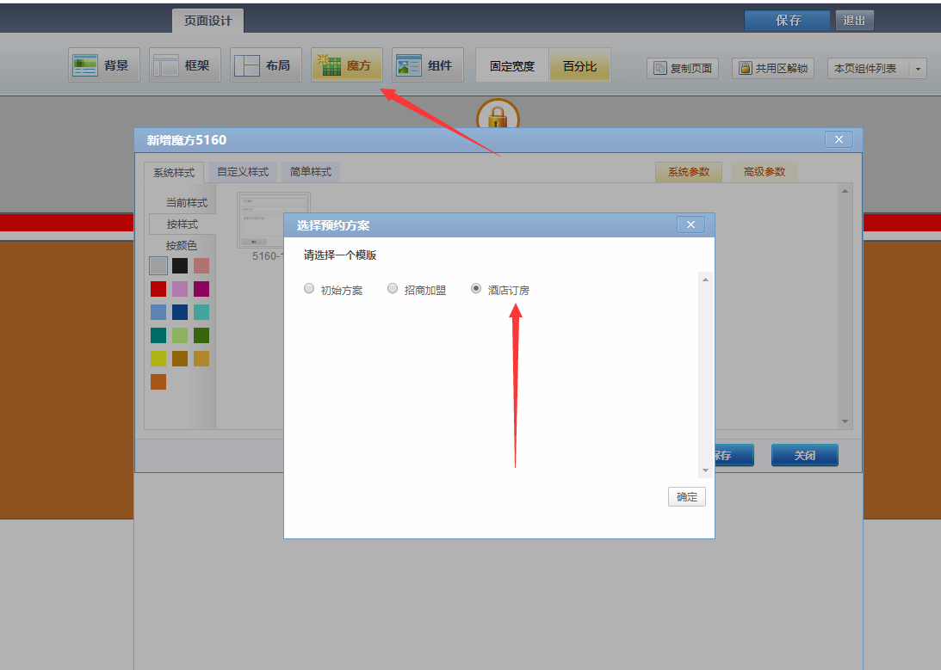The height and width of the screenshot is (670, 941).
Task: Click the 退出 exit button
Action: pyautogui.click(x=854, y=21)
